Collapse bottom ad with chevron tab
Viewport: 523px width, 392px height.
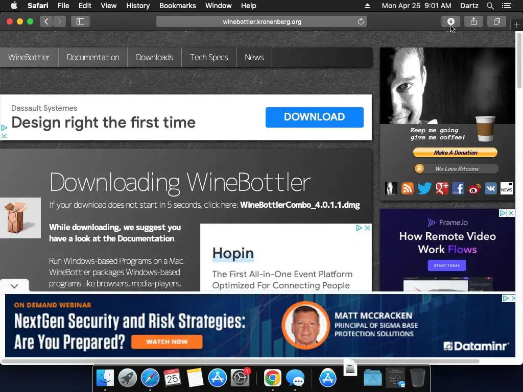(x=14, y=286)
